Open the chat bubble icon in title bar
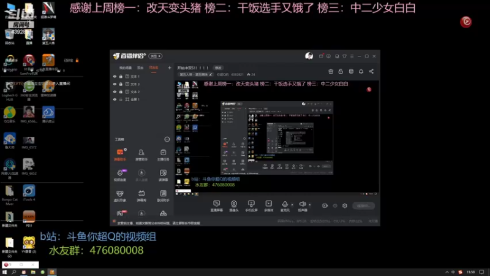Screen dimensions: 490x276 click(x=328, y=56)
